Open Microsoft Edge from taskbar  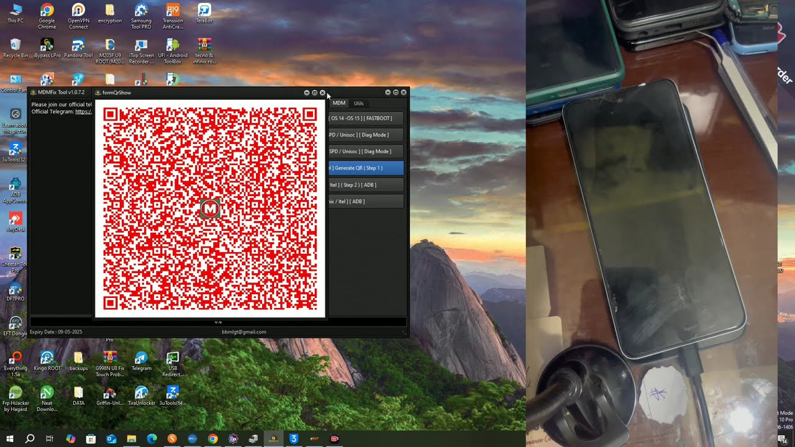(152, 439)
